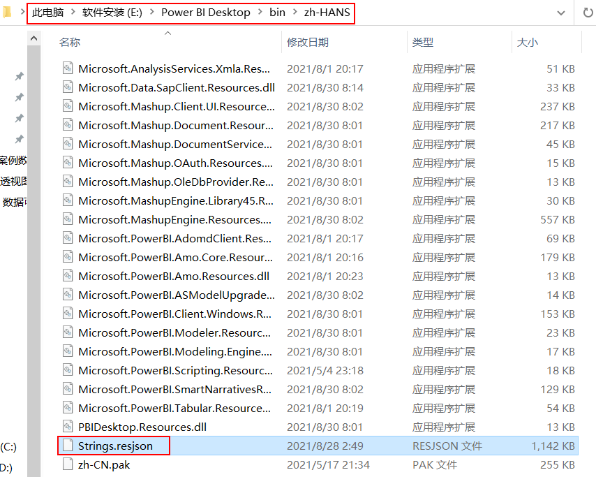
Task: Sort files by 修改日期 column header
Action: click(x=308, y=42)
